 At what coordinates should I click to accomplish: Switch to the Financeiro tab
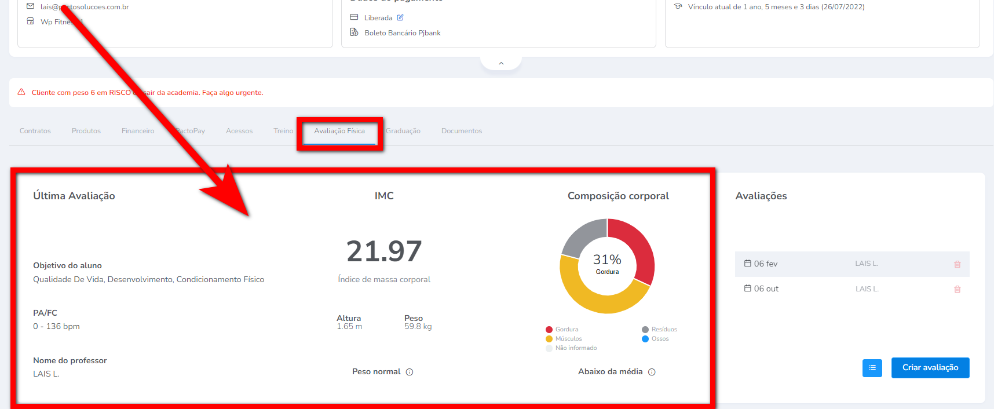tap(138, 131)
